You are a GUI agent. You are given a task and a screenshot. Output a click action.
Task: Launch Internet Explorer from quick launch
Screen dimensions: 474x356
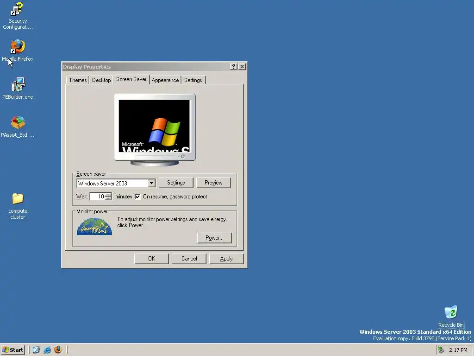coord(47,350)
